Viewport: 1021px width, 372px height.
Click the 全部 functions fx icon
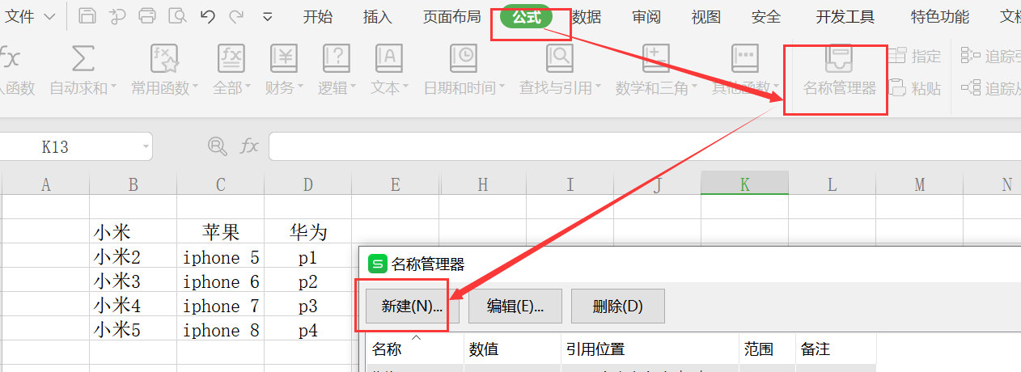231,58
